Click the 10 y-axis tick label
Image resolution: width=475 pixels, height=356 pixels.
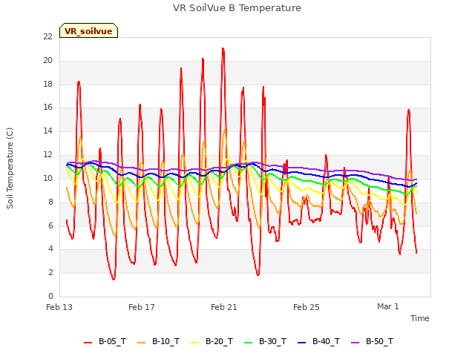pos(48,178)
